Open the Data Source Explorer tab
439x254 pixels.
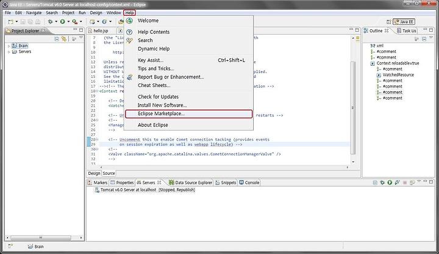point(191,183)
